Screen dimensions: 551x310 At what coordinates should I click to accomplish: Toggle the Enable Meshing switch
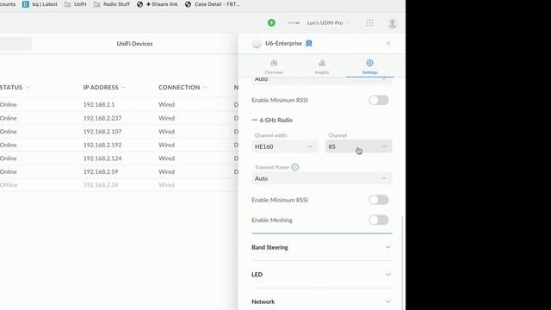[379, 220]
